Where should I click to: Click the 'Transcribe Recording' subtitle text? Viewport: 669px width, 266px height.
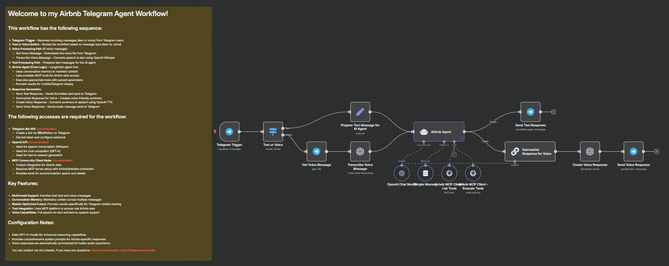click(360, 173)
